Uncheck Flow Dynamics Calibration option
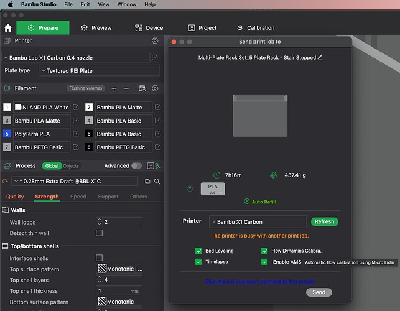The image size is (400, 311). (264, 251)
